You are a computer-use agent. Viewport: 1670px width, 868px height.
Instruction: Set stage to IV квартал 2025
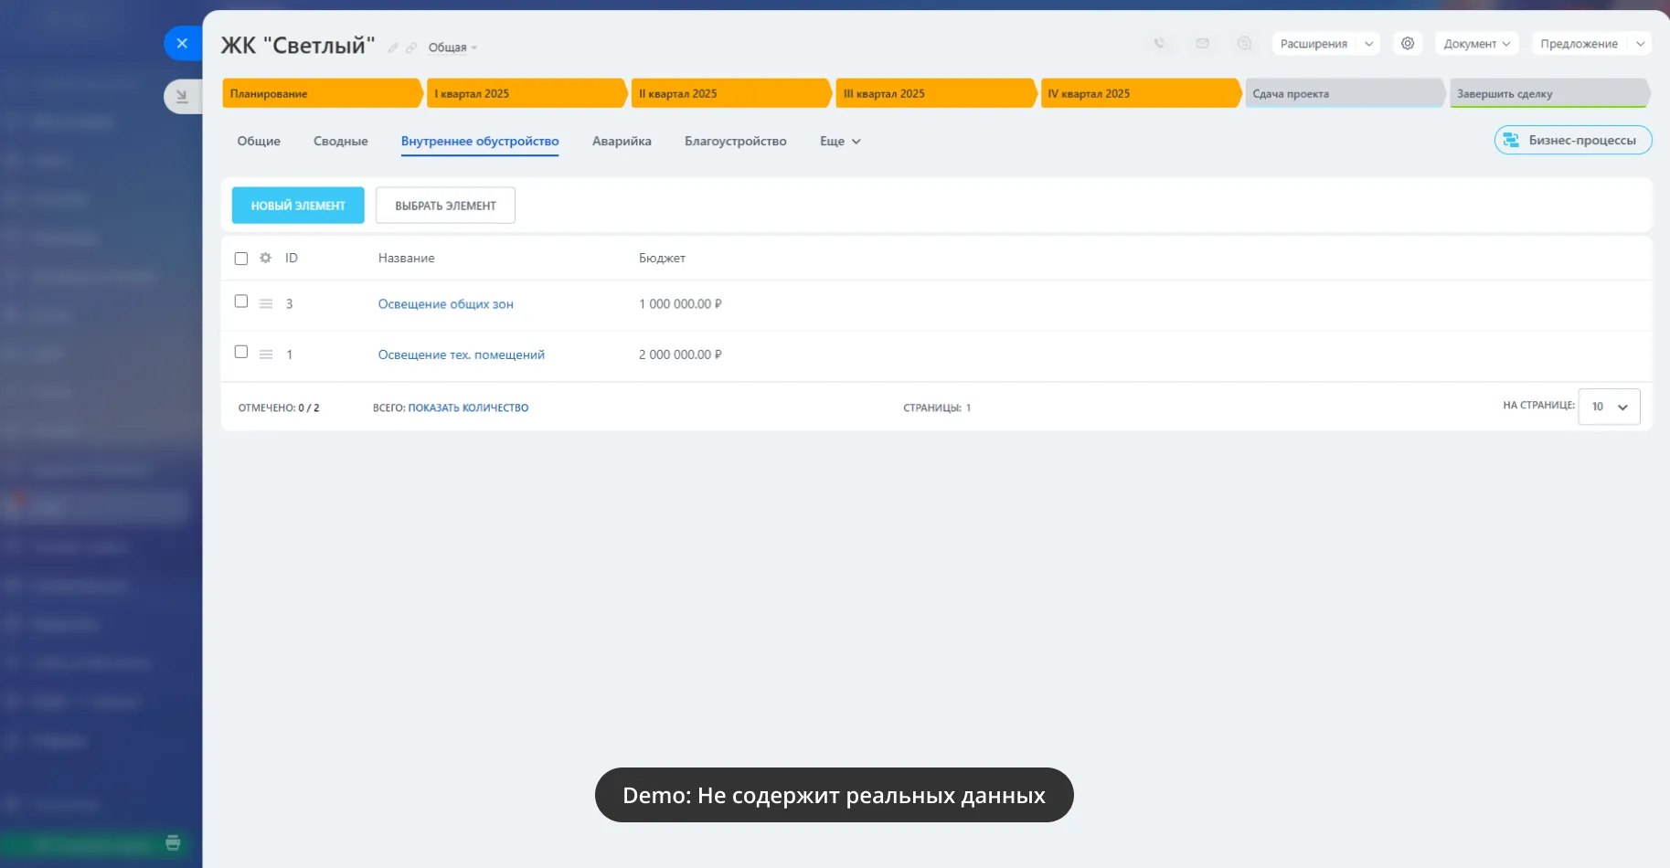click(x=1141, y=93)
